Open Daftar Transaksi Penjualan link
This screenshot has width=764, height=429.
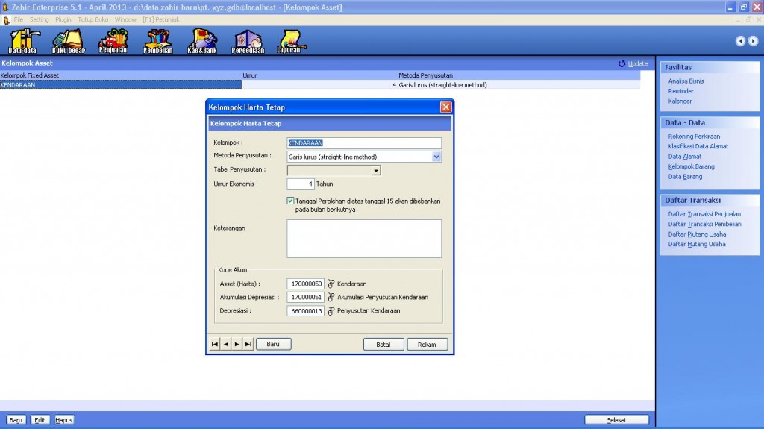tap(704, 214)
